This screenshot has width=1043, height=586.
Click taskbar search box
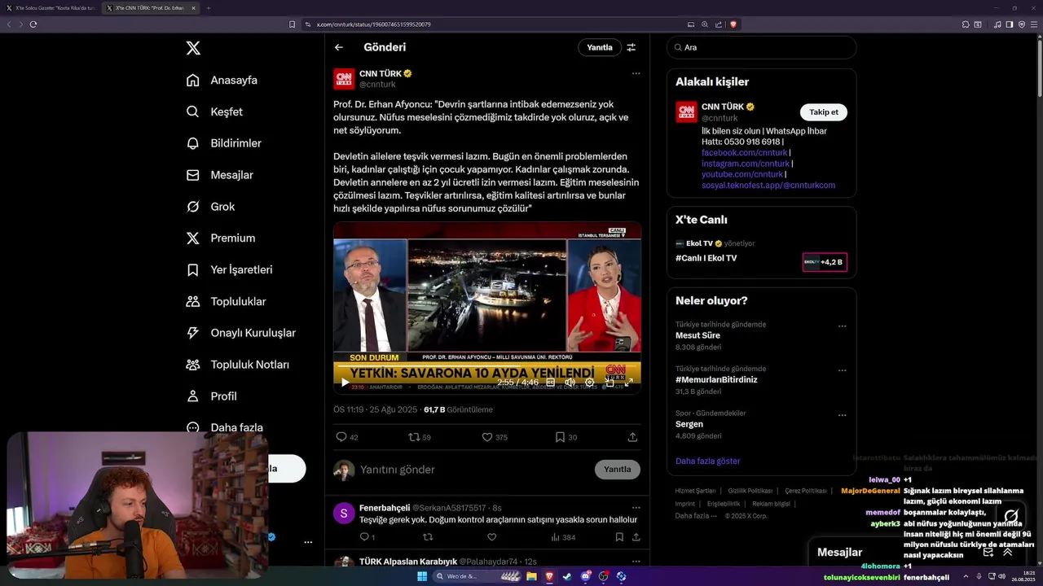(x=476, y=576)
